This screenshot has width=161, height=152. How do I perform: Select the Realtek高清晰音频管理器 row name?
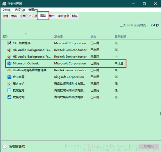tap(30, 70)
